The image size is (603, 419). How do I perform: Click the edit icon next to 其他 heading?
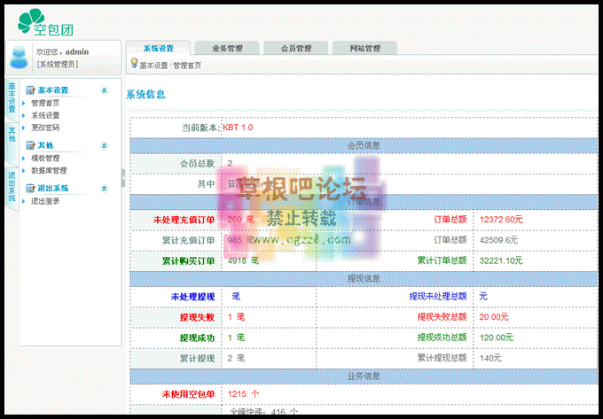click(x=30, y=145)
